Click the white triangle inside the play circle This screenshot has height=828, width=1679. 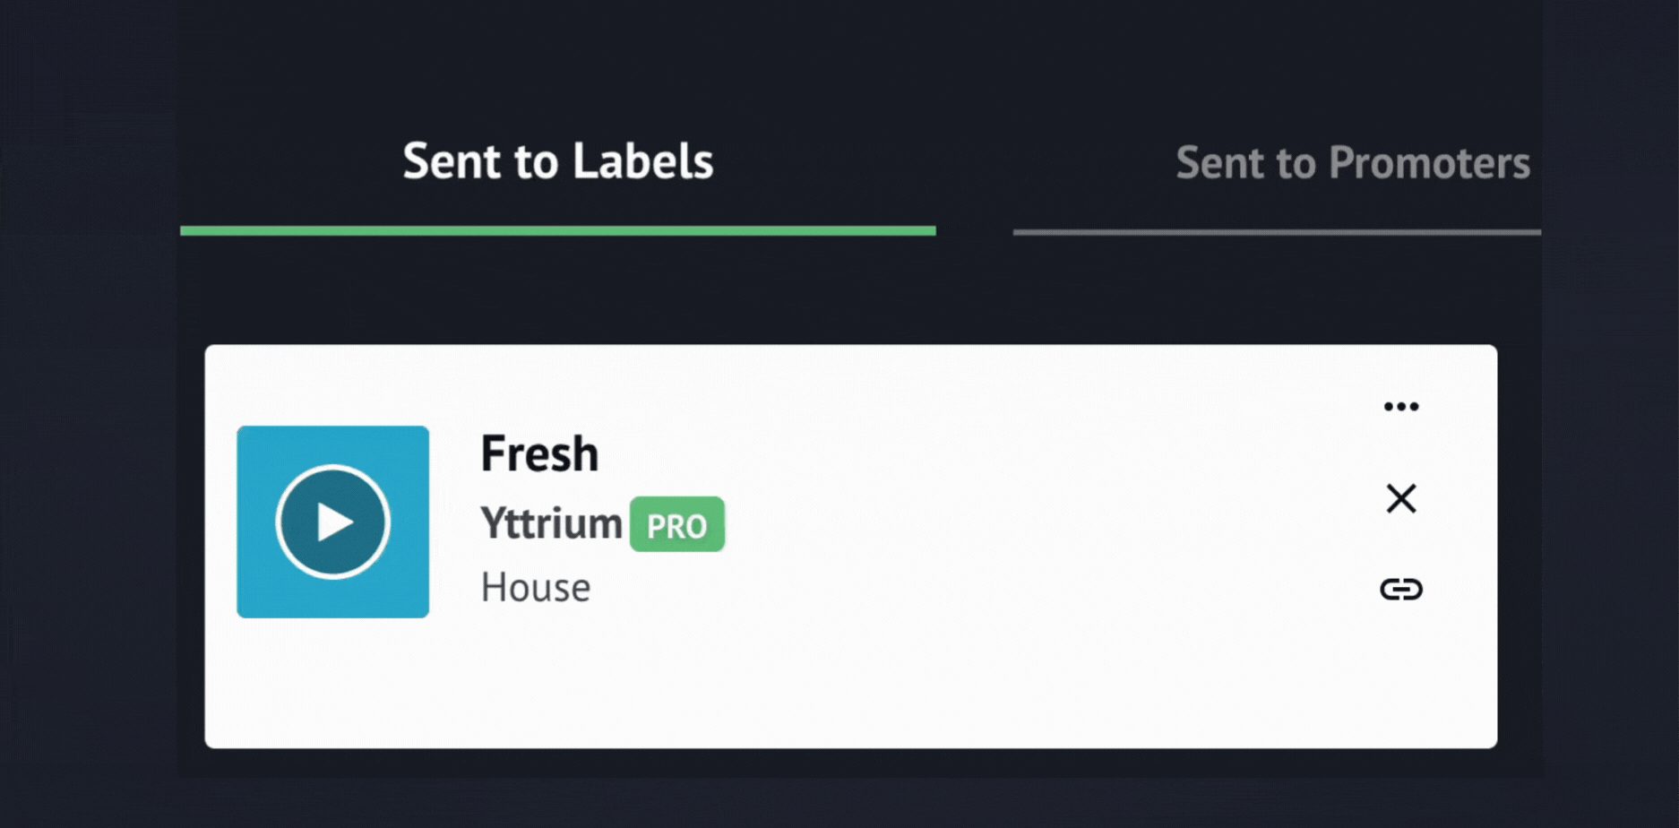(336, 522)
